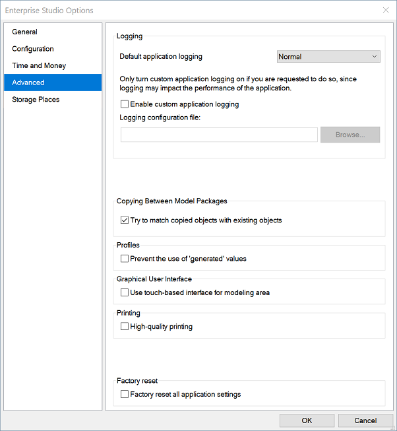397x431 pixels.
Task: Select the Advanced section
Action: point(53,83)
